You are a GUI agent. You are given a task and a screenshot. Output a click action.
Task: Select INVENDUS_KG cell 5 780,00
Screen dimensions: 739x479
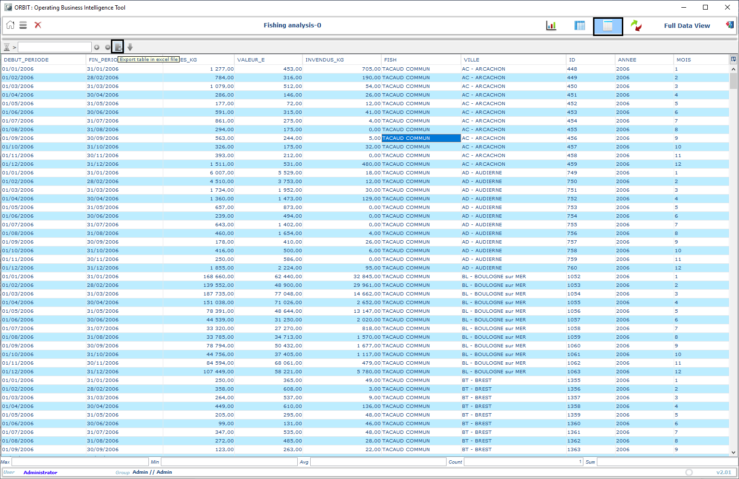pos(342,371)
